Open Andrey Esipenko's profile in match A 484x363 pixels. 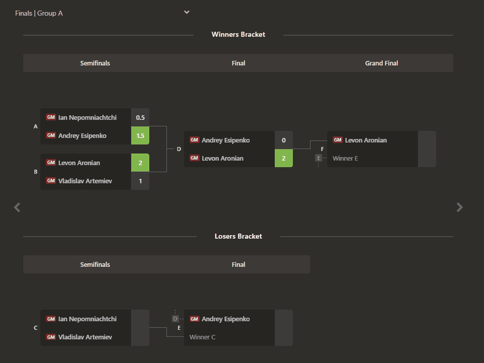pyautogui.click(x=82, y=136)
